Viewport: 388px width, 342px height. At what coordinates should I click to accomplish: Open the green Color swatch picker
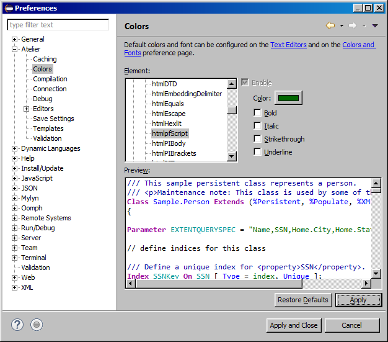pyautogui.click(x=288, y=98)
